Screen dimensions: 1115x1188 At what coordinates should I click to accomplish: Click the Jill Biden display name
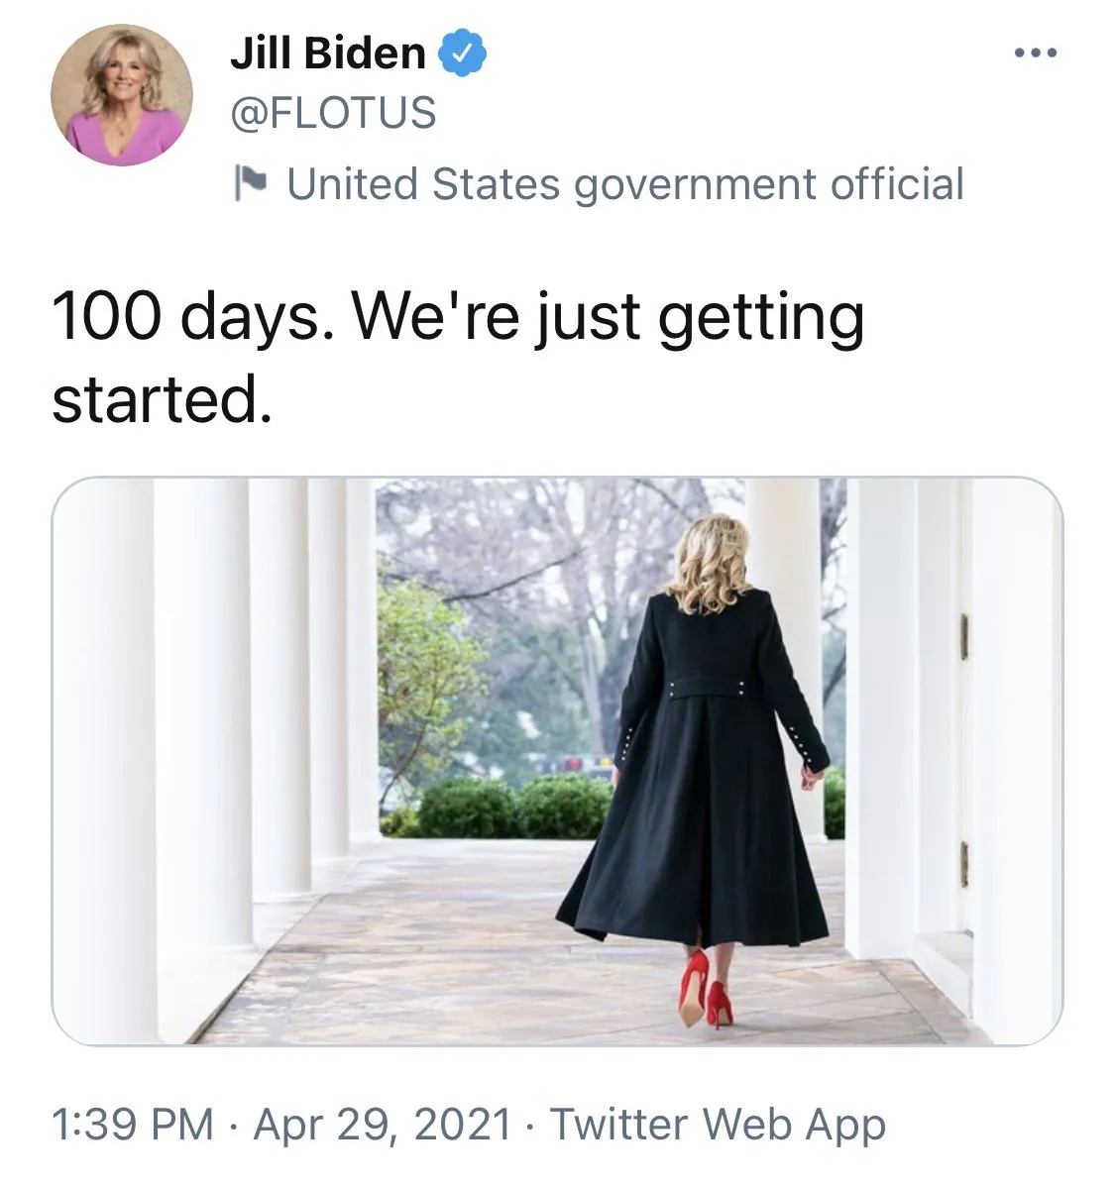point(327,53)
